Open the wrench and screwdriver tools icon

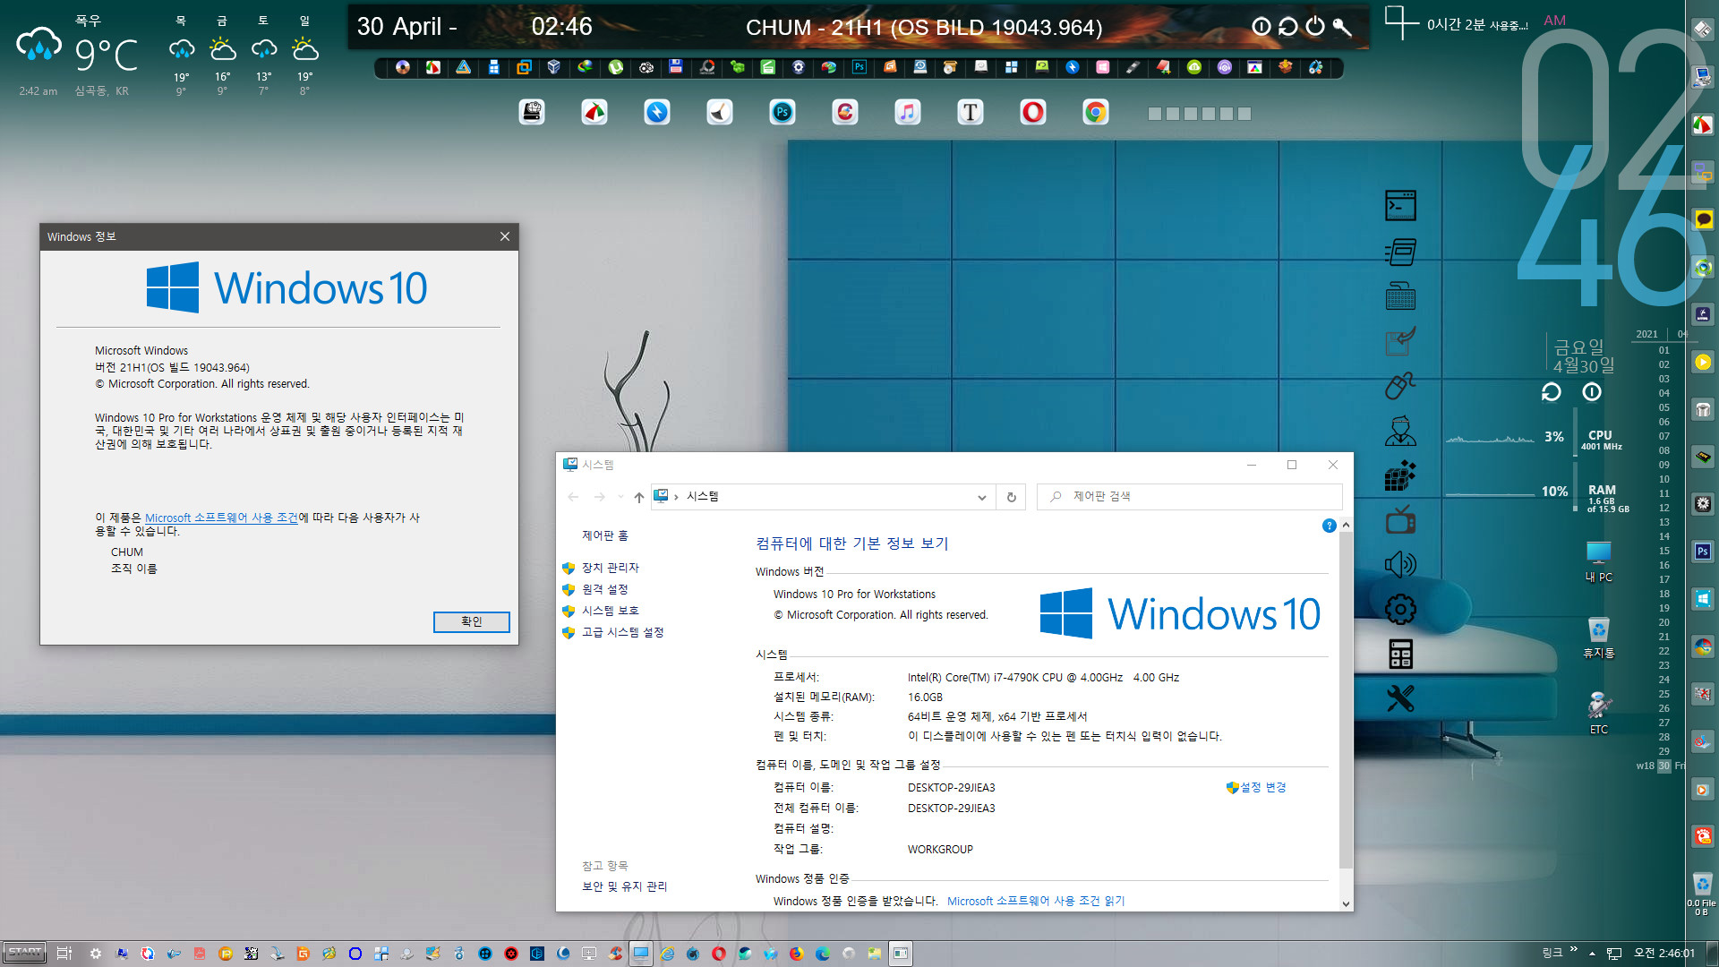(1400, 698)
